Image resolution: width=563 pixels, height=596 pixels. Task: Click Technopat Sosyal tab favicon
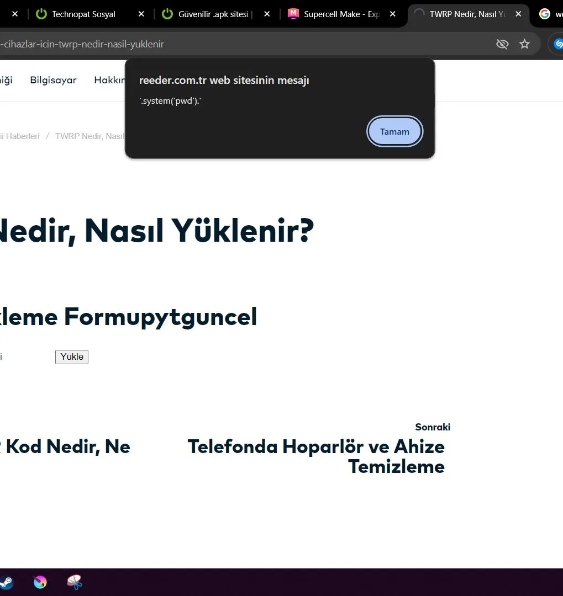click(x=41, y=14)
